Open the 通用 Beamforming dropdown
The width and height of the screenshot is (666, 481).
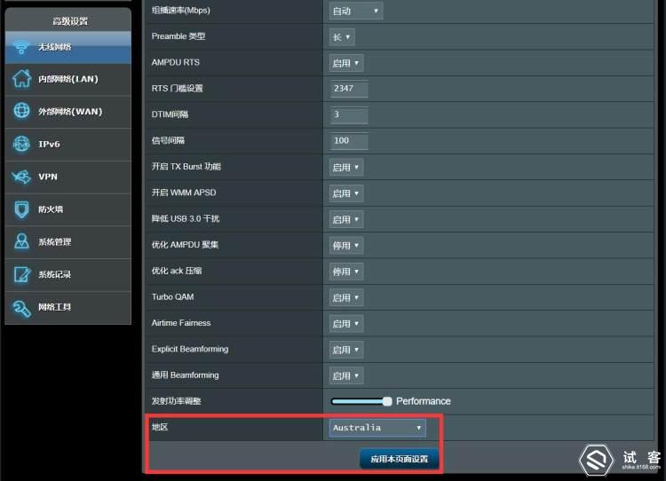(x=346, y=375)
